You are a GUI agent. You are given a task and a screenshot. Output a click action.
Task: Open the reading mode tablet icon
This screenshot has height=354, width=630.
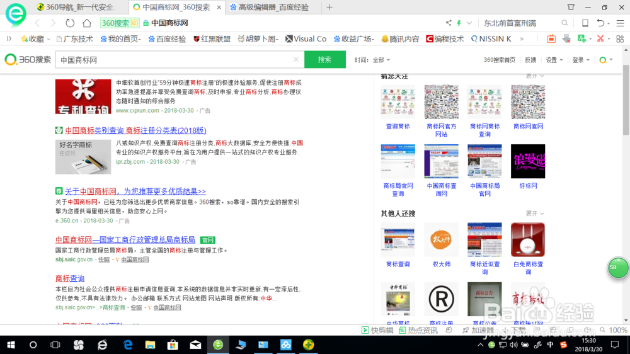tap(585, 23)
